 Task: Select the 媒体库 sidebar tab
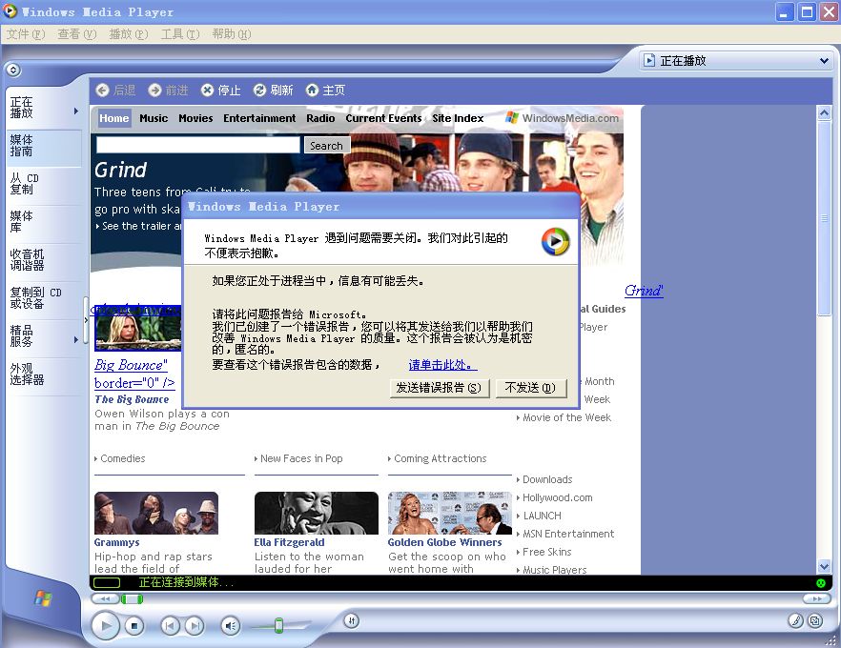click(44, 222)
